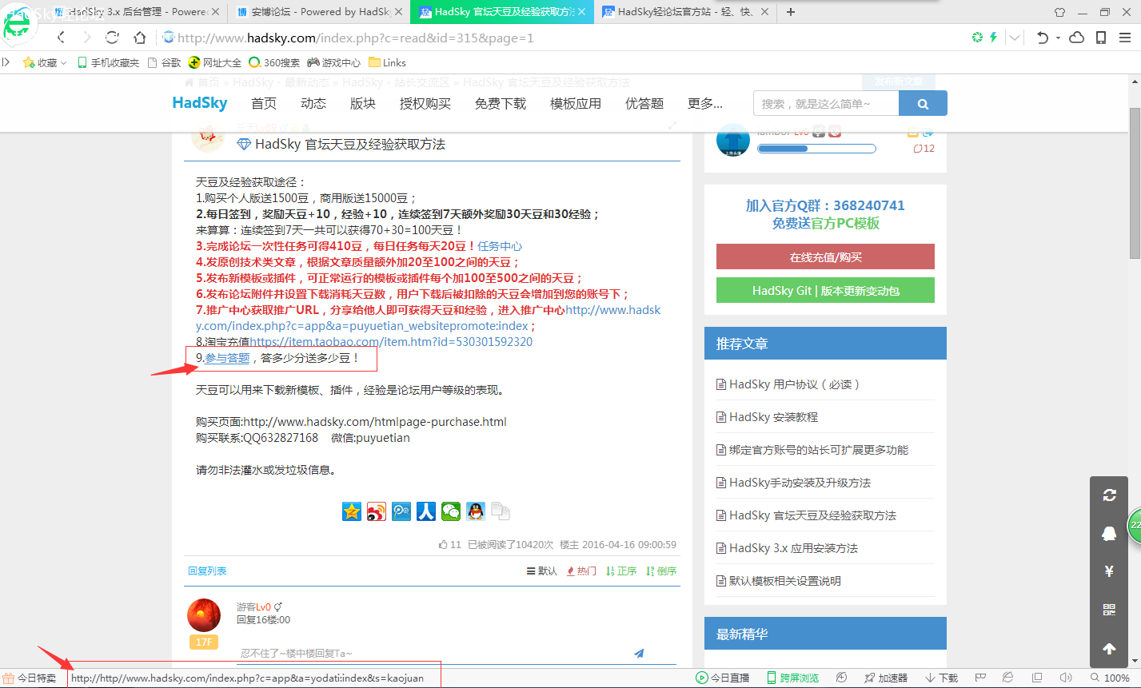
Task: Click the mobile phone icon in toolbar
Action: pos(1101,38)
